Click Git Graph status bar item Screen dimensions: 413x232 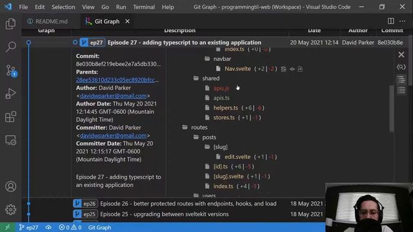point(99,227)
